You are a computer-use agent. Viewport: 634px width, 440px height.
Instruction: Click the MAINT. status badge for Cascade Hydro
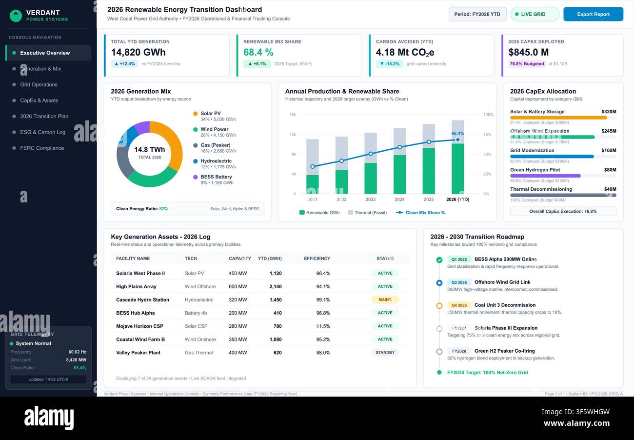coord(385,300)
